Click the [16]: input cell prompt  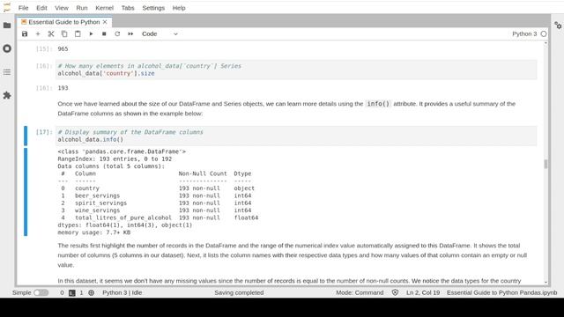click(x=44, y=66)
